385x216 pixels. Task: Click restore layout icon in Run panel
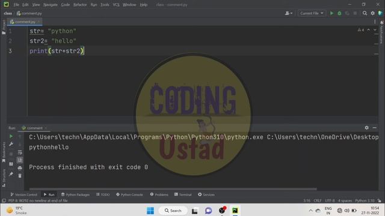11,164
